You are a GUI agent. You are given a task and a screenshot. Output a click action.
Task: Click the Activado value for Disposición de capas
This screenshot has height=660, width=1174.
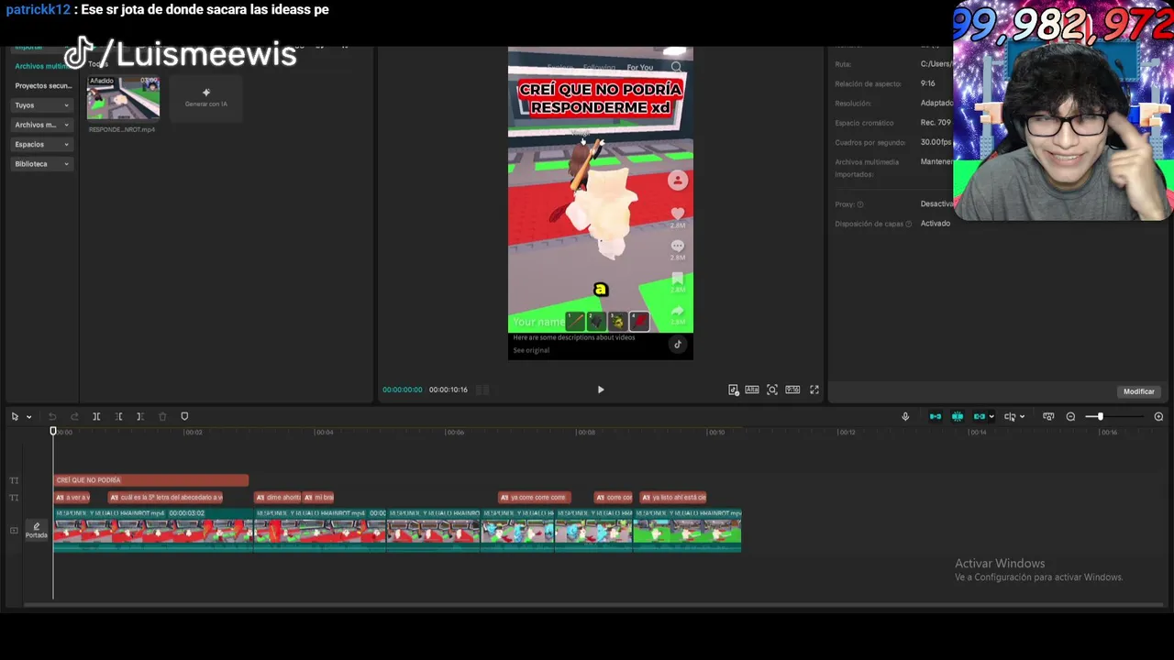tap(936, 224)
